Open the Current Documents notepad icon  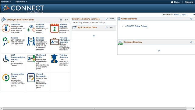[x=31, y=78]
